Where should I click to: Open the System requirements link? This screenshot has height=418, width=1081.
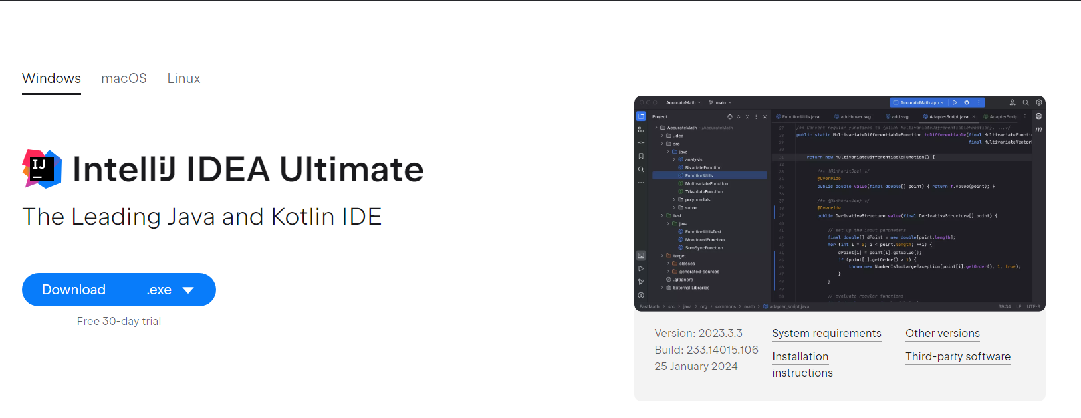click(x=826, y=334)
